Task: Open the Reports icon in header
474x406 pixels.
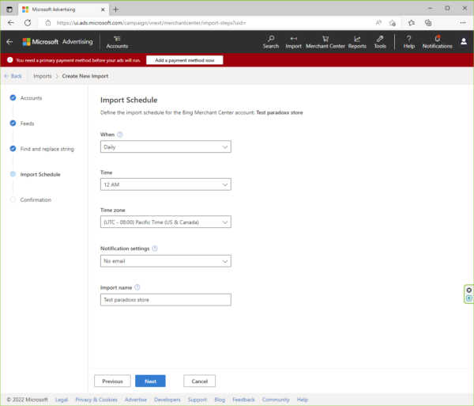Action: [357, 41]
